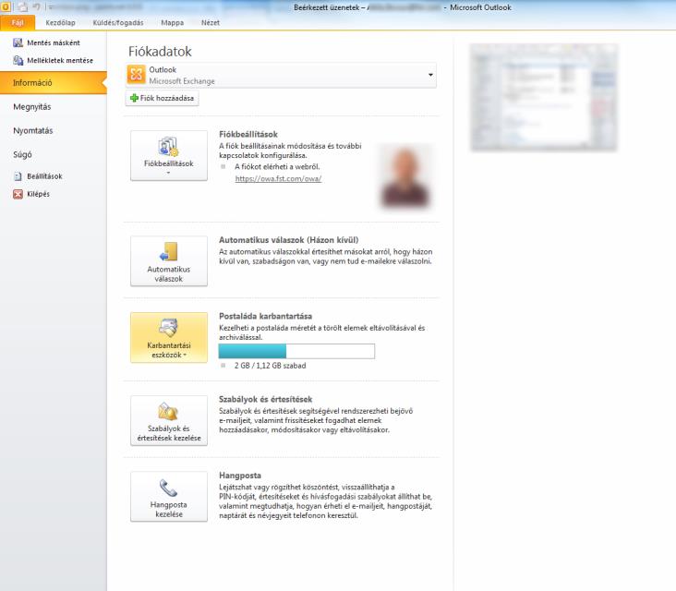Click the Microsoft Exchange account type label

[x=182, y=81]
